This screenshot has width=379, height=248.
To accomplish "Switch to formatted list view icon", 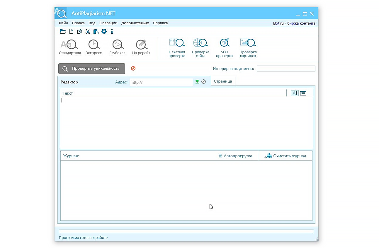I will tap(303, 93).
